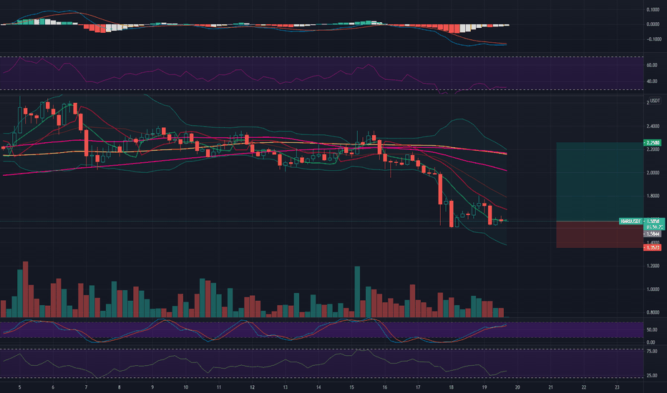
Task: Click the green 2.2580 take-profit price tag
Action: click(653, 143)
